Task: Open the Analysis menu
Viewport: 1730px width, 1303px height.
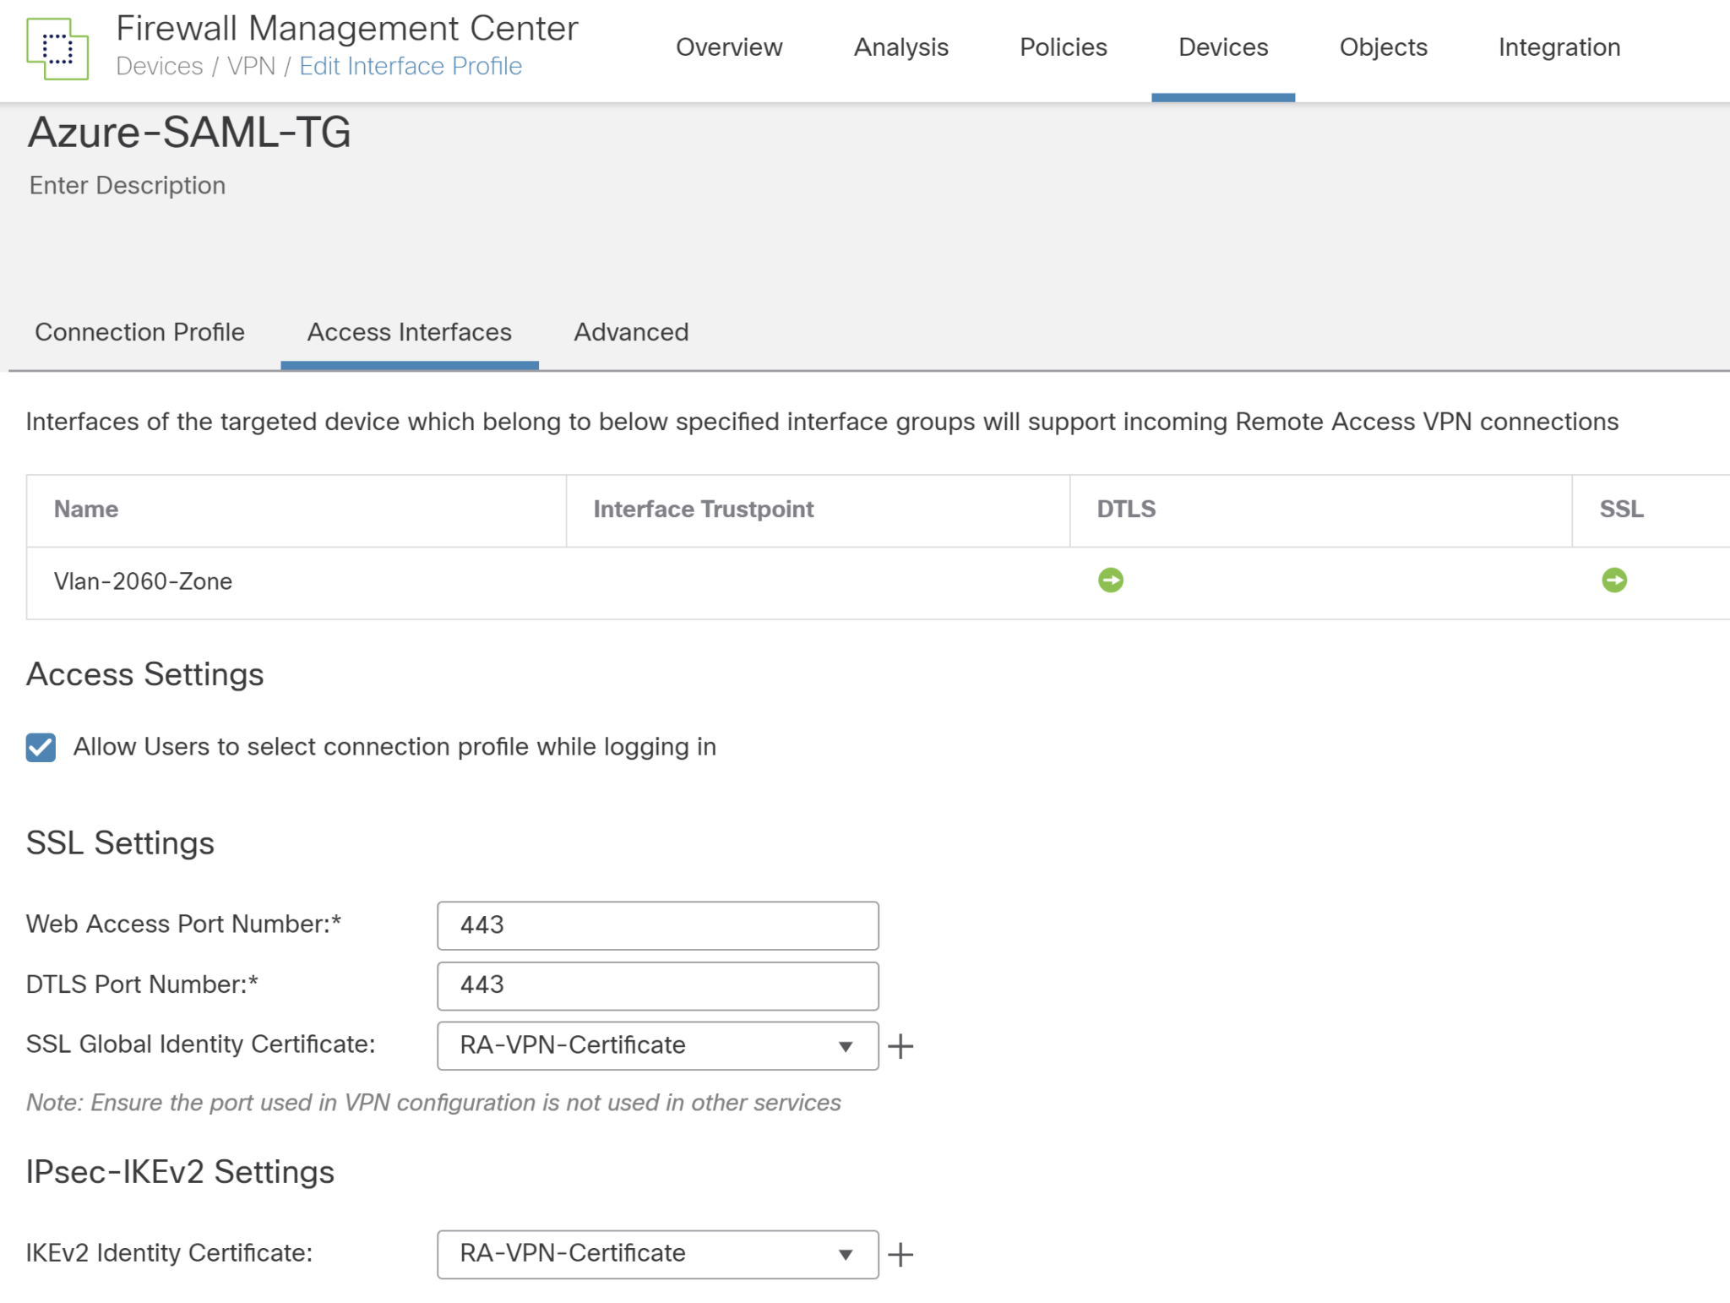Action: pyautogui.click(x=901, y=47)
